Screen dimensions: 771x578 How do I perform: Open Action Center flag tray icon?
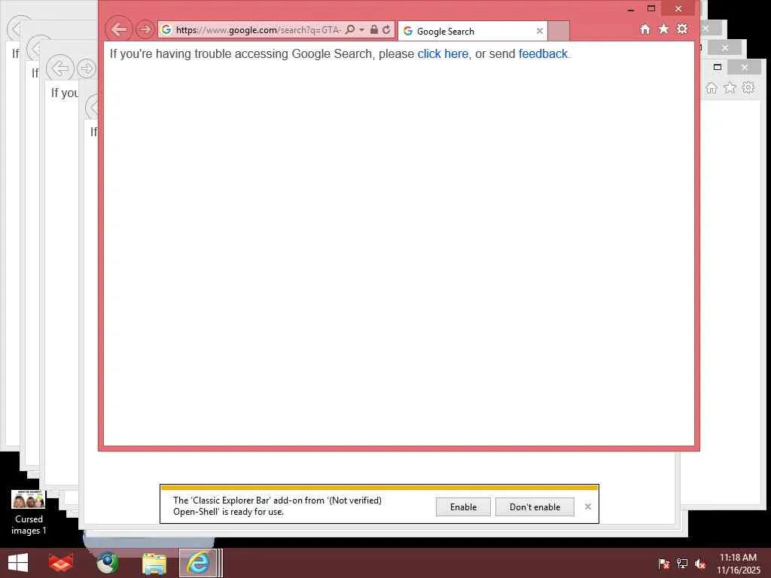tap(663, 564)
